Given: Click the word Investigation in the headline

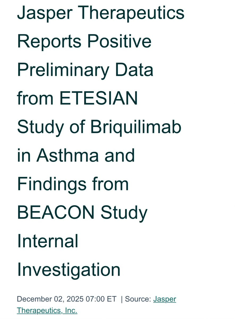Looking at the screenshot, I should [x=69, y=270].
